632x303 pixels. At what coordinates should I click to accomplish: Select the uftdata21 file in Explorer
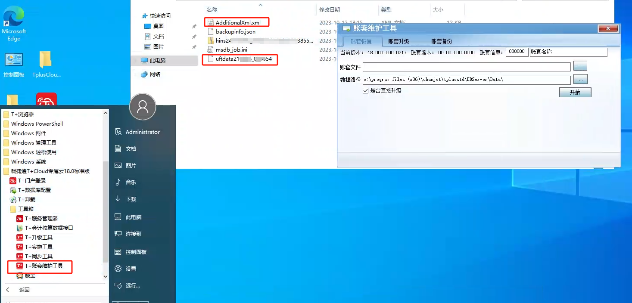[243, 59]
